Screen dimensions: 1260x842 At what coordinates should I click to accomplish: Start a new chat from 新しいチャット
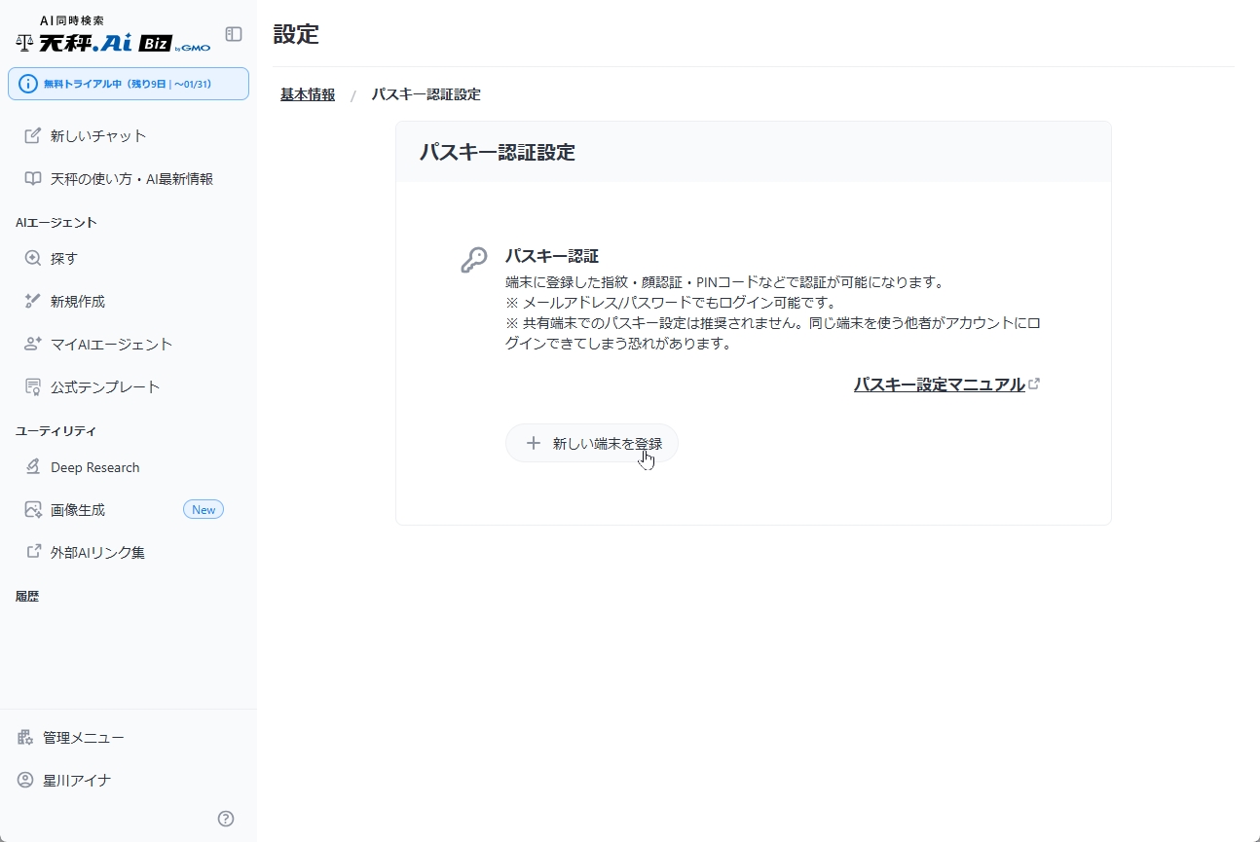97,136
